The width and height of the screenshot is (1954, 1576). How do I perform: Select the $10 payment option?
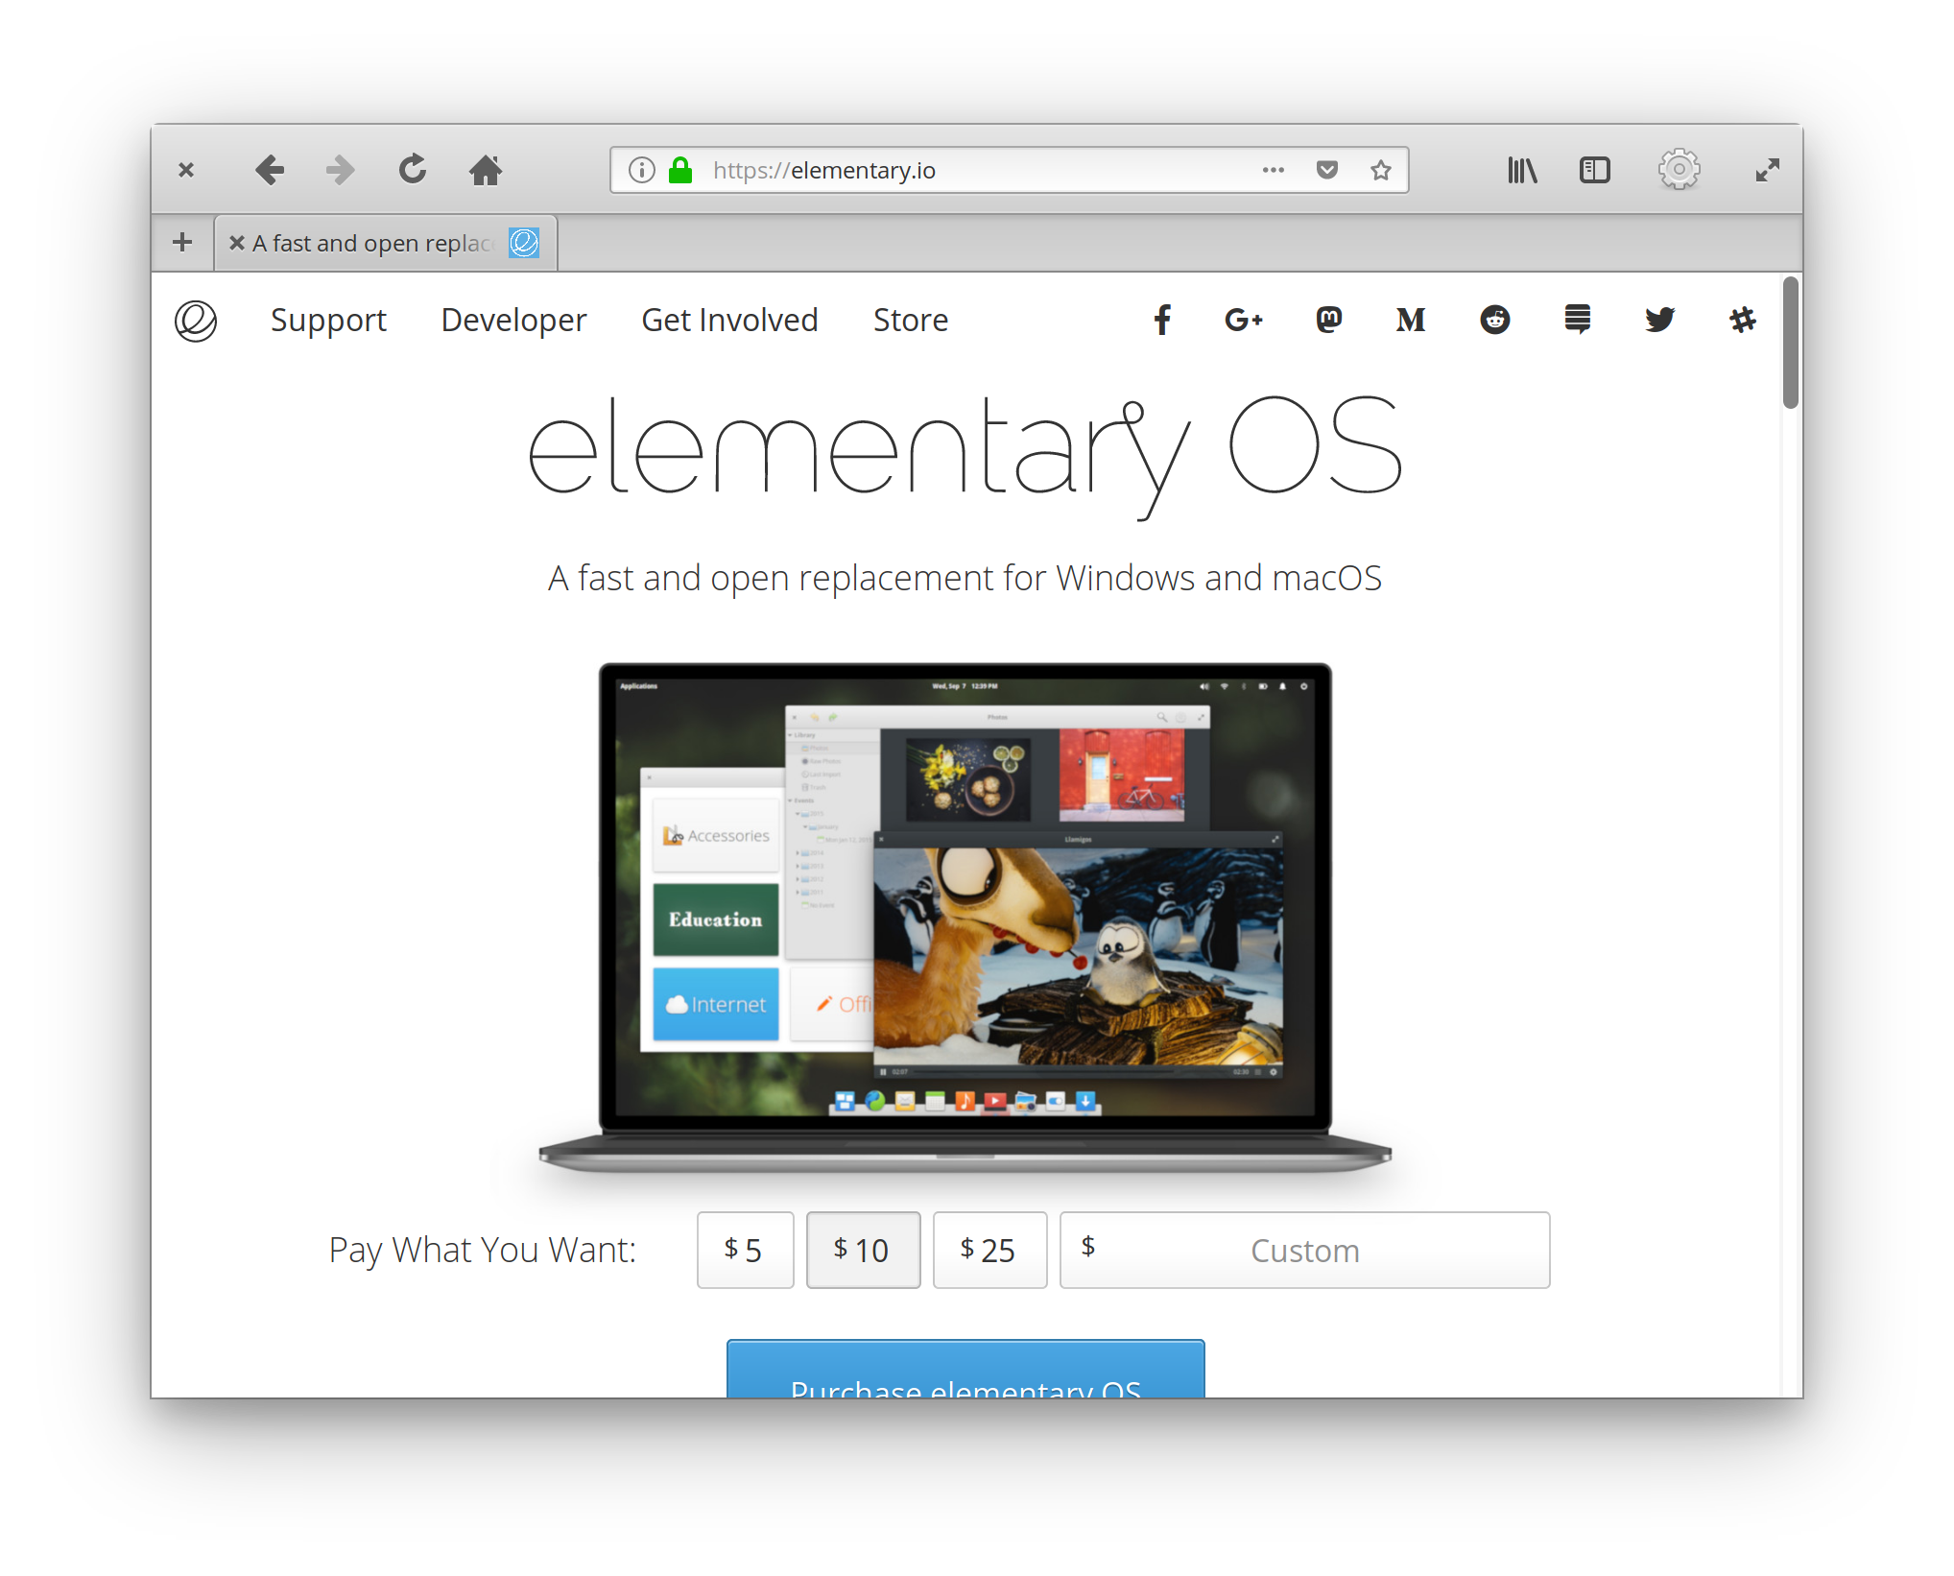click(862, 1250)
